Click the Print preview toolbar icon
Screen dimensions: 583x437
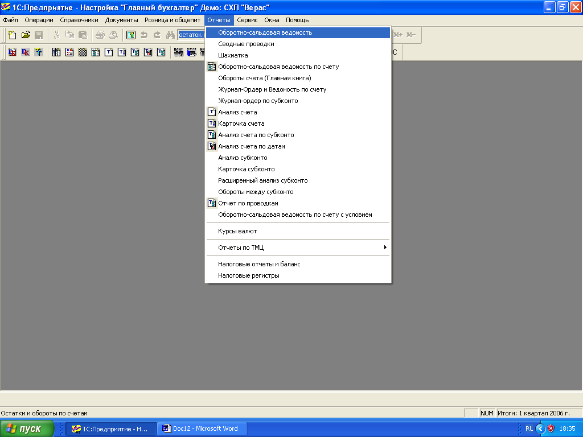(x=113, y=35)
